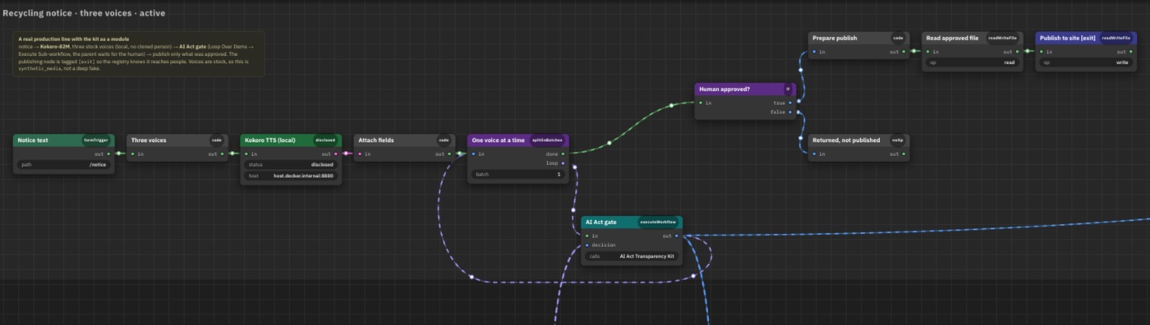Click the out port of Attach fields

[448, 153]
